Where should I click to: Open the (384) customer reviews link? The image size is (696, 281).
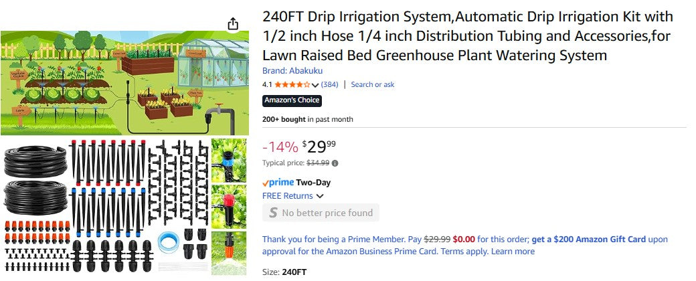point(330,85)
